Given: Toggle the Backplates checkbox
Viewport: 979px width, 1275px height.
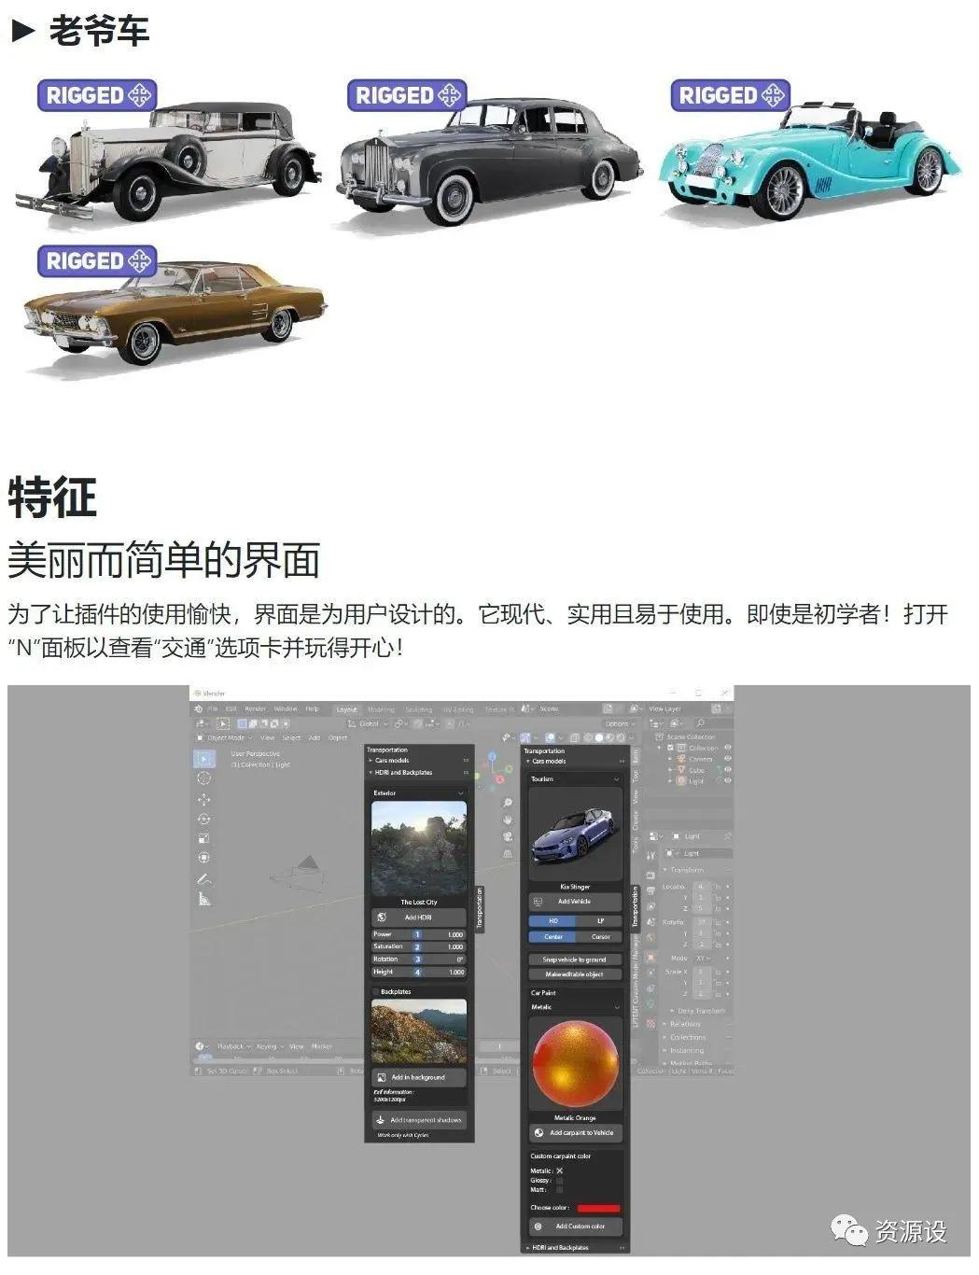Looking at the screenshot, I should click(x=376, y=992).
